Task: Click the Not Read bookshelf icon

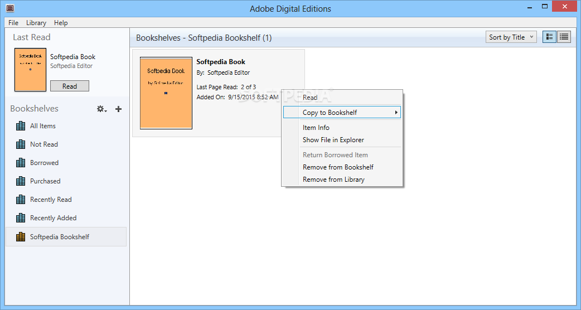Action: [21, 144]
